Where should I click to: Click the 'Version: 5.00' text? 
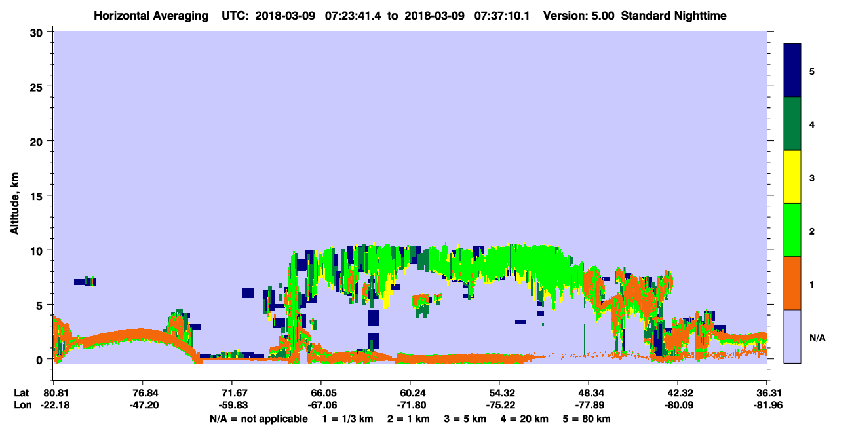(579, 15)
